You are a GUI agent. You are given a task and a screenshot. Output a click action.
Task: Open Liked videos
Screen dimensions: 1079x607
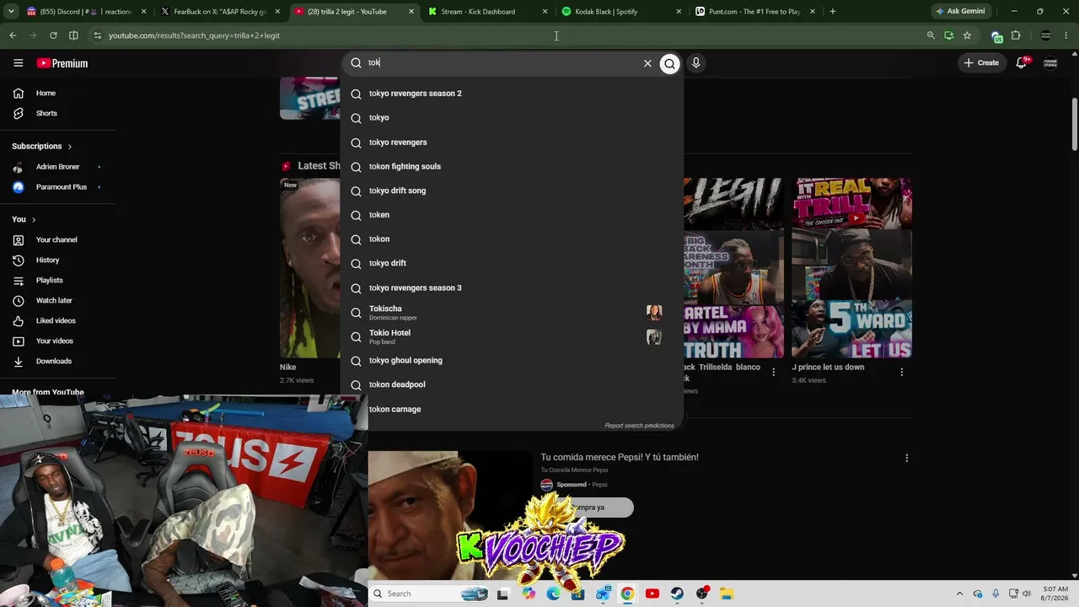coord(57,320)
